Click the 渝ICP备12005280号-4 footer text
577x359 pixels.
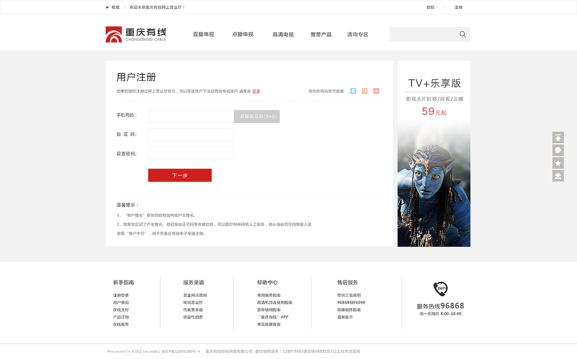coord(180,351)
